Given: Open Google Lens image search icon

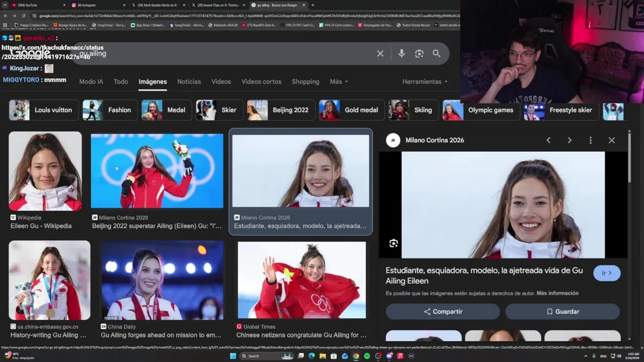Looking at the screenshot, I should tap(419, 54).
